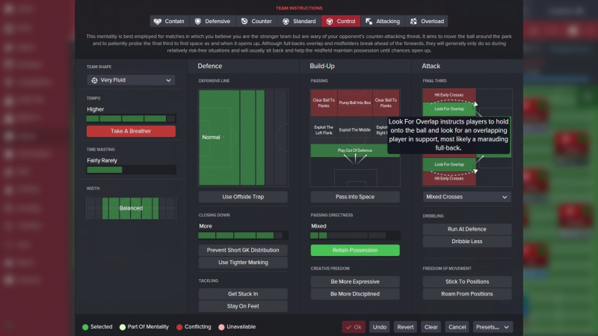Click the Control mentality icon
This screenshot has height=336, width=598.
330,22
